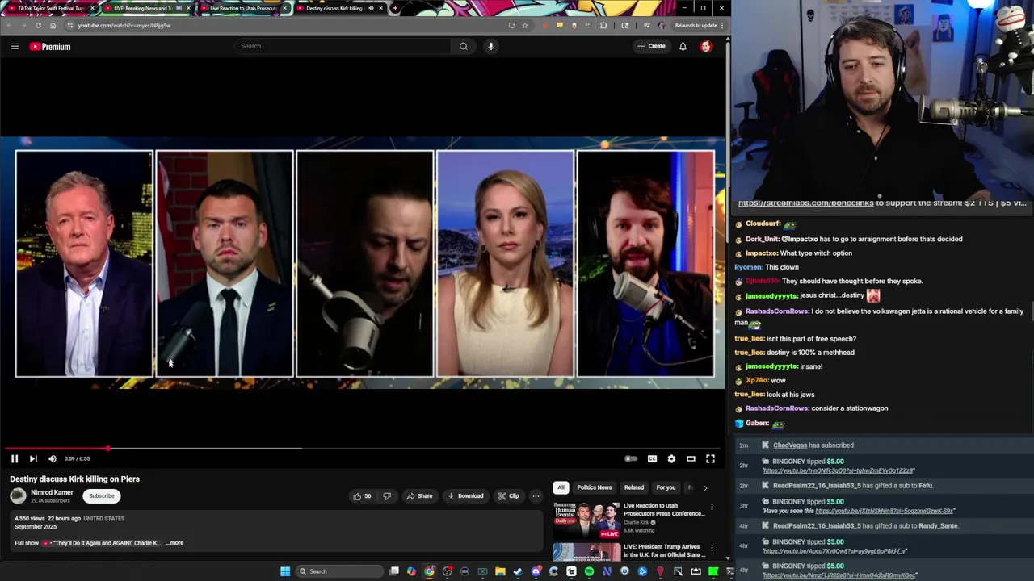The width and height of the screenshot is (1034, 581).
Task: Expand the description with ...more
Action: pyautogui.click(x=174, y=543)
